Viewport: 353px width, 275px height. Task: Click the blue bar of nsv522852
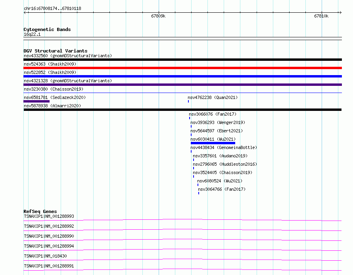tap(182, 76)
